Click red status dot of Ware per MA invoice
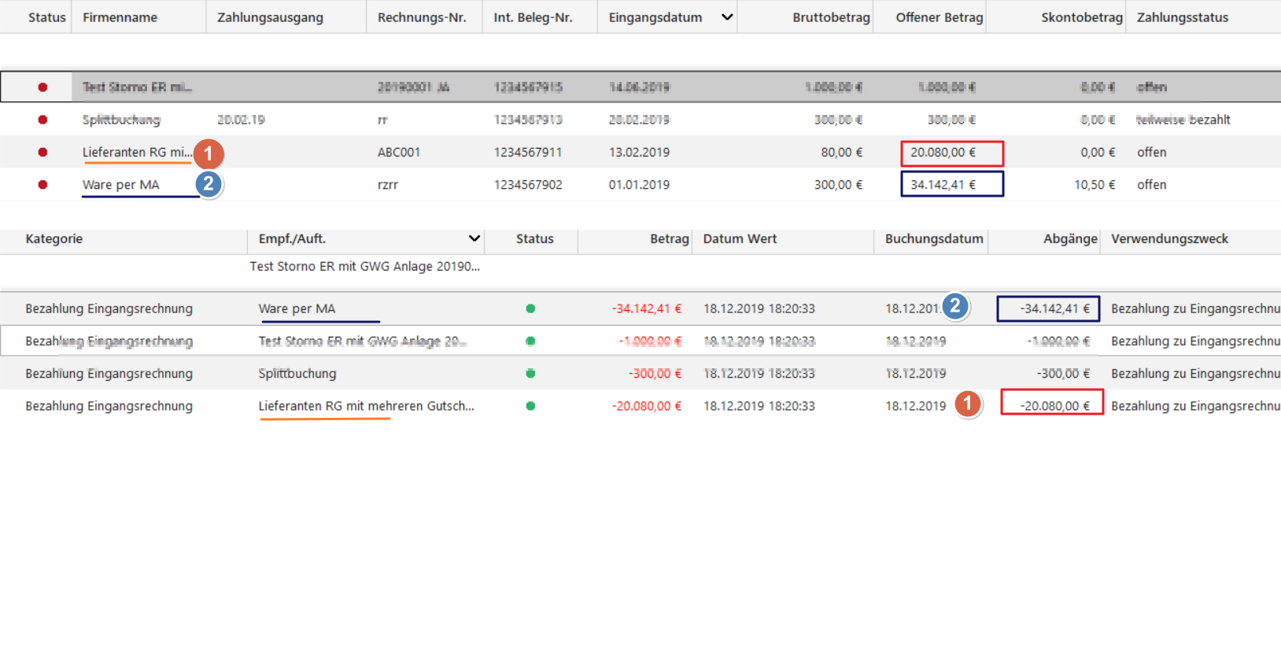The width and height of the screenshot is (1281, 657). [42, 185]
